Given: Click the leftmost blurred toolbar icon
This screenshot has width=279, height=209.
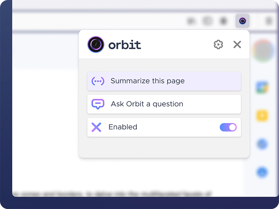Looking at the screenshot, I should [x=190, y=21].
